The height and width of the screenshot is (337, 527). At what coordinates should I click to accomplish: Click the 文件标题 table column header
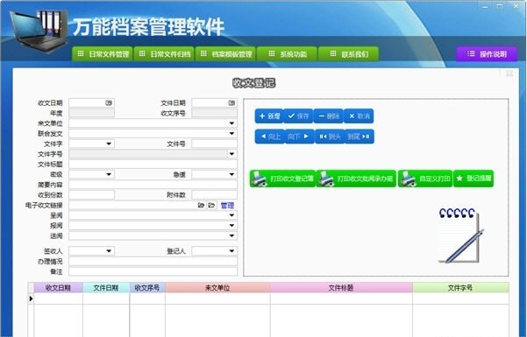point(341,288)
